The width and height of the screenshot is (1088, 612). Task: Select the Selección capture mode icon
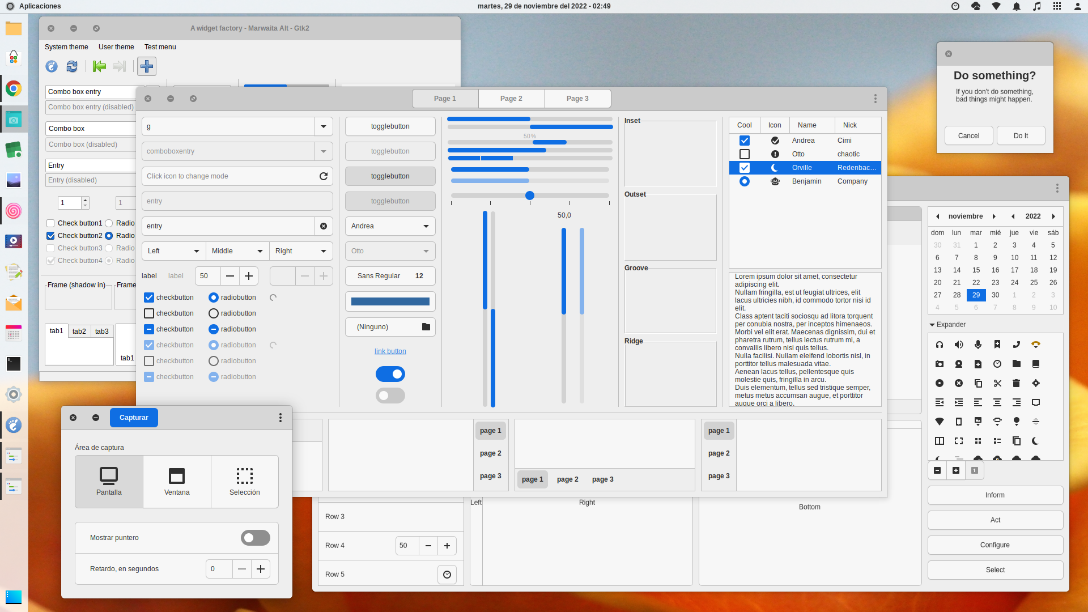coord(244,476)
